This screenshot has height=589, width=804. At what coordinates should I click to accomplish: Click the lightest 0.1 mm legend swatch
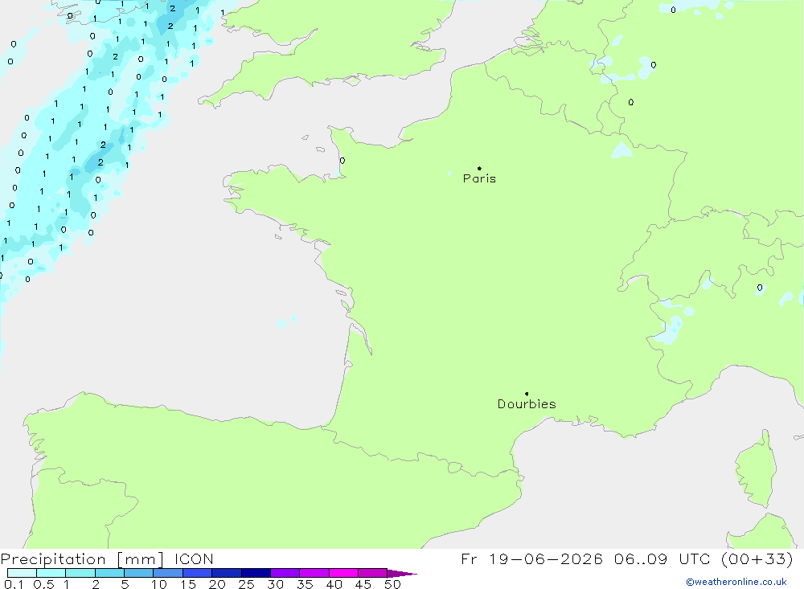pos(22,573)
